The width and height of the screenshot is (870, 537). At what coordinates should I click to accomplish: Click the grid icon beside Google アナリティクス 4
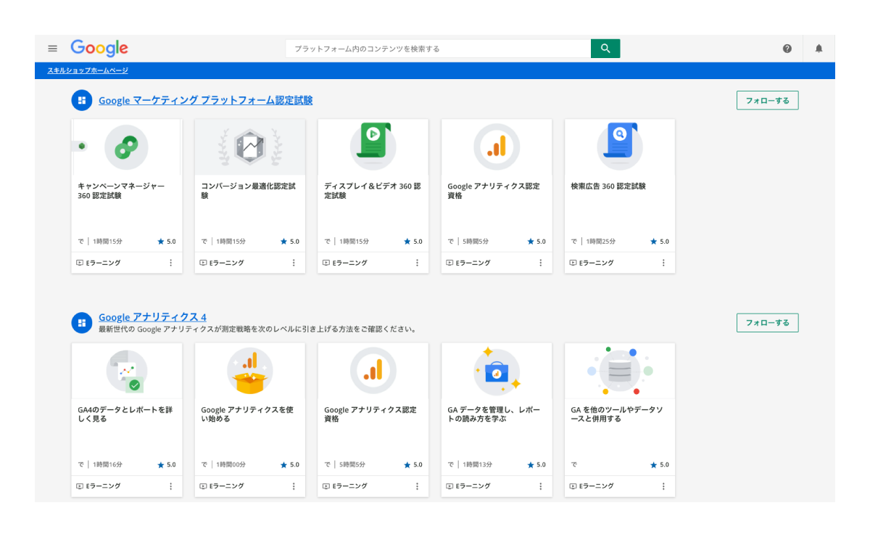[81, 322]
